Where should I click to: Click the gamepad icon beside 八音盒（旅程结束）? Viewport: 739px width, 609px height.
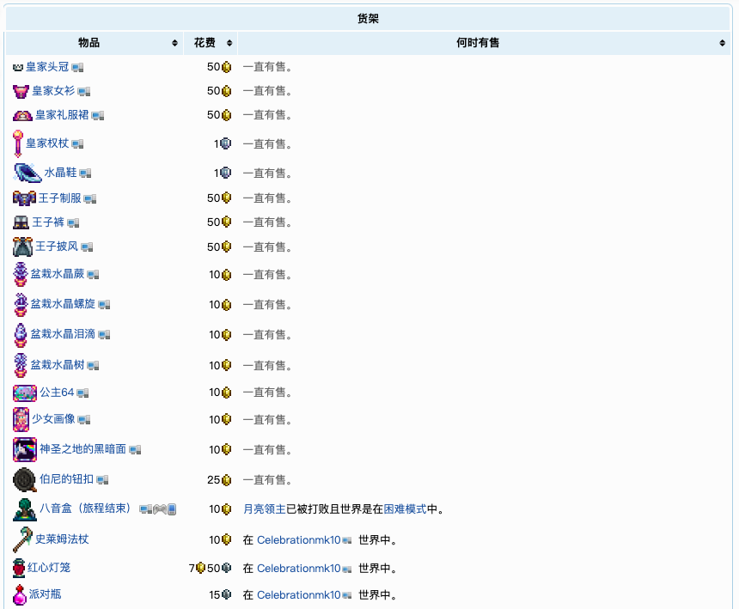(x=160, y=507)
